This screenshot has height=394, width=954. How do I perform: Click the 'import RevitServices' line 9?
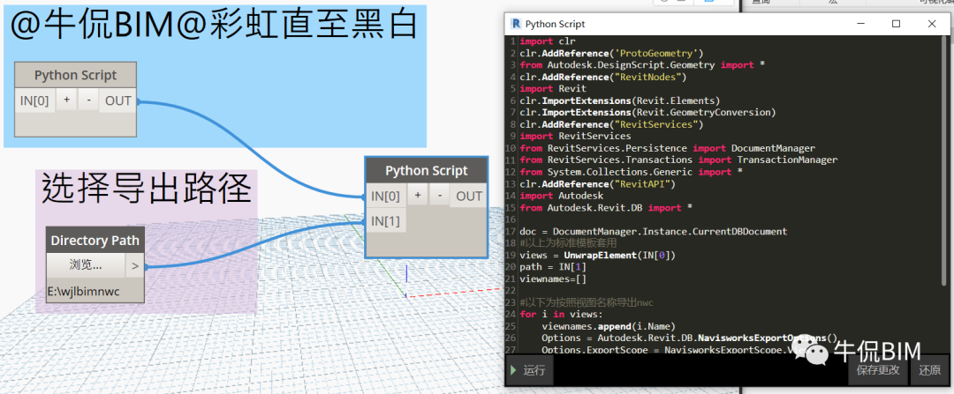pyautogui.click(x=575, y=136)
